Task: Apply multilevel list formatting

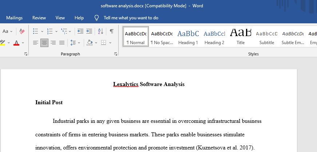Action: click(64, 31)
